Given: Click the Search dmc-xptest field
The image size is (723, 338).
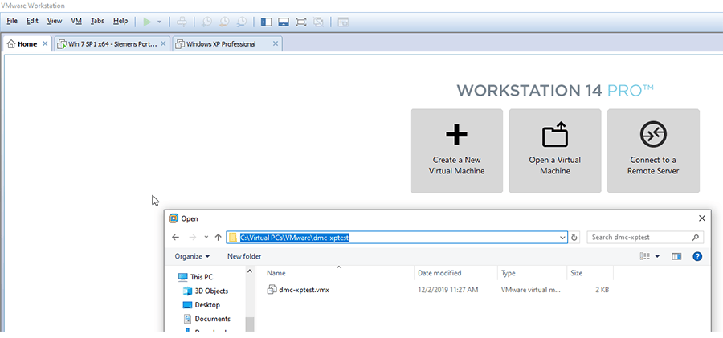Looking at the screenshot, I should 645,238.
